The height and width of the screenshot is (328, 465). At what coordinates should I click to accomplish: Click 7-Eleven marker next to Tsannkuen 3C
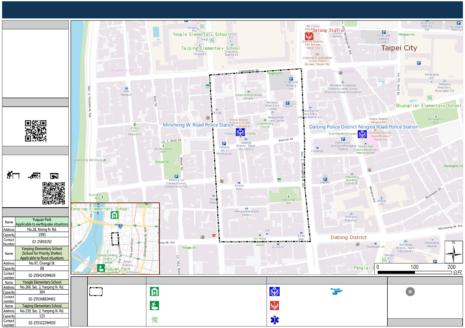pos(358,244)
